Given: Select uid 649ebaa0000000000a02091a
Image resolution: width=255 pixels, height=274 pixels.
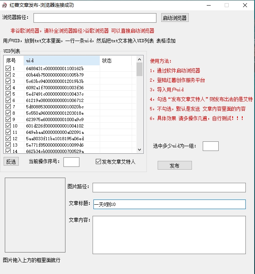Looking at the screenshot, I should tap(55, 132).
